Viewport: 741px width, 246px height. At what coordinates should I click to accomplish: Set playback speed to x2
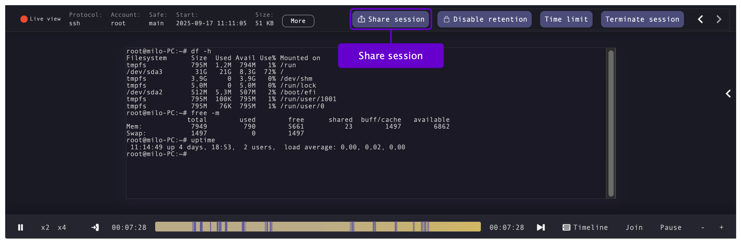coord(45,228)
